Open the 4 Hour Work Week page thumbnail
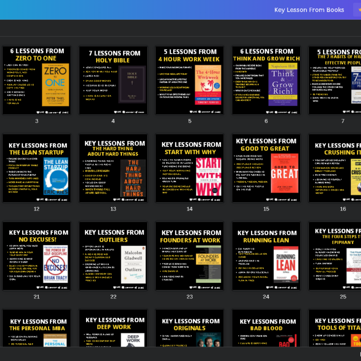This screenshot has height=361, width=361. 189,80
